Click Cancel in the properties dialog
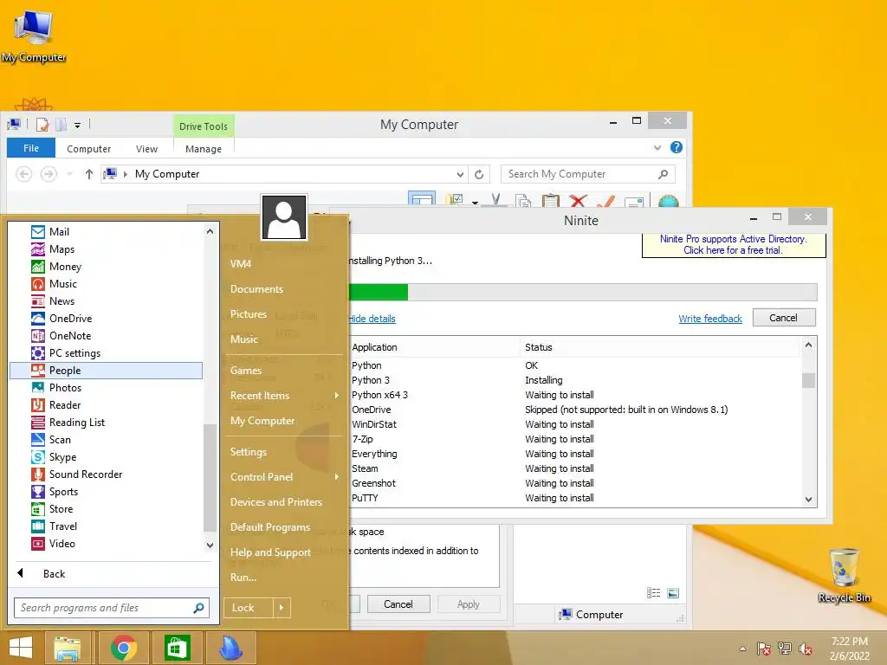The image size is (887, 665). (398, 604)
